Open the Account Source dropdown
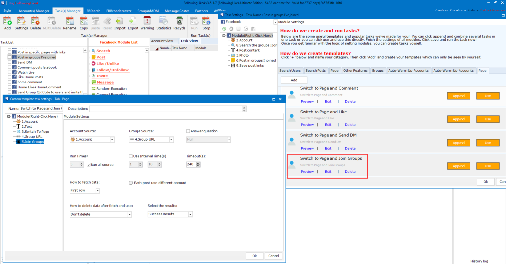This screenshot has width=506, height=264. [112, 140]
